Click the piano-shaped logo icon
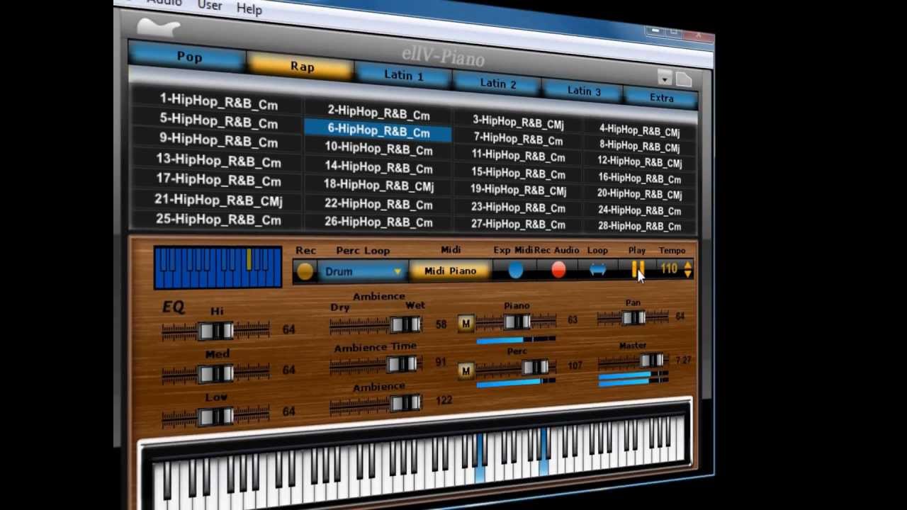This screenshot has width=907, height=510. click(158, 28)
